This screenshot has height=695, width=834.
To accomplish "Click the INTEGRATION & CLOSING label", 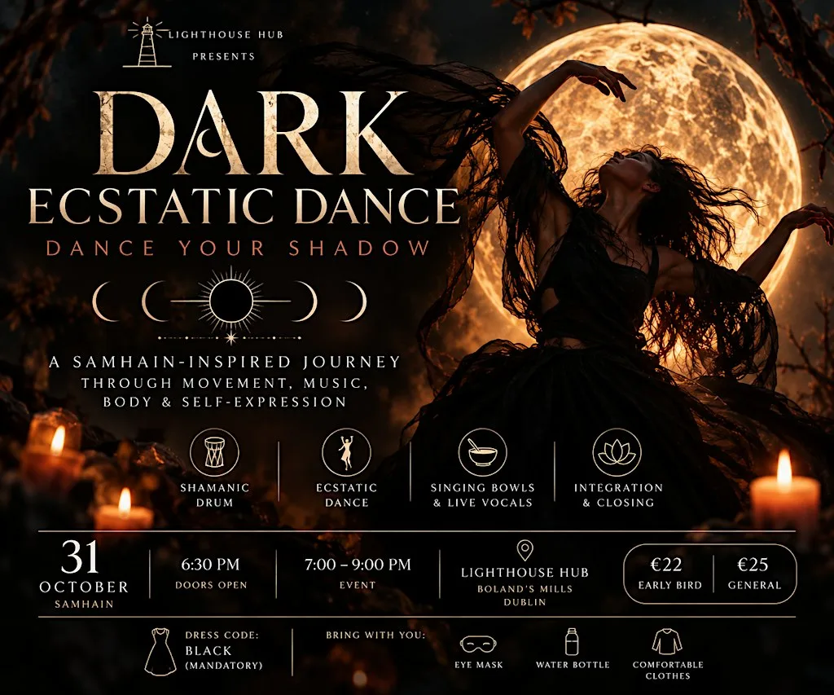I will click(618, 495).
